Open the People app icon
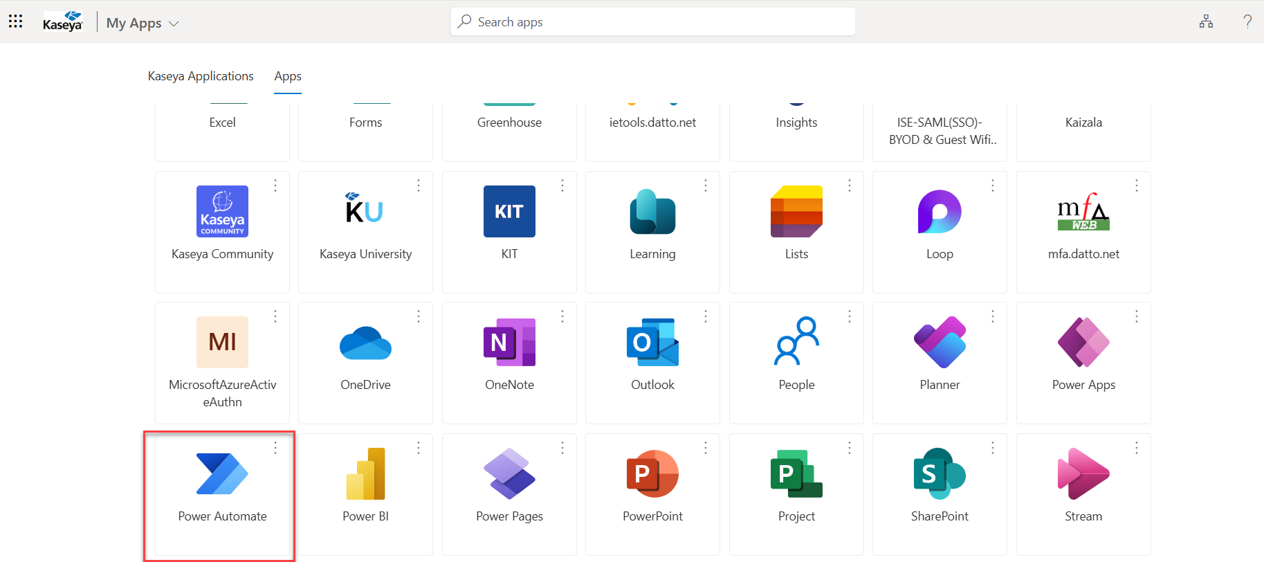 tap(796, 341)
